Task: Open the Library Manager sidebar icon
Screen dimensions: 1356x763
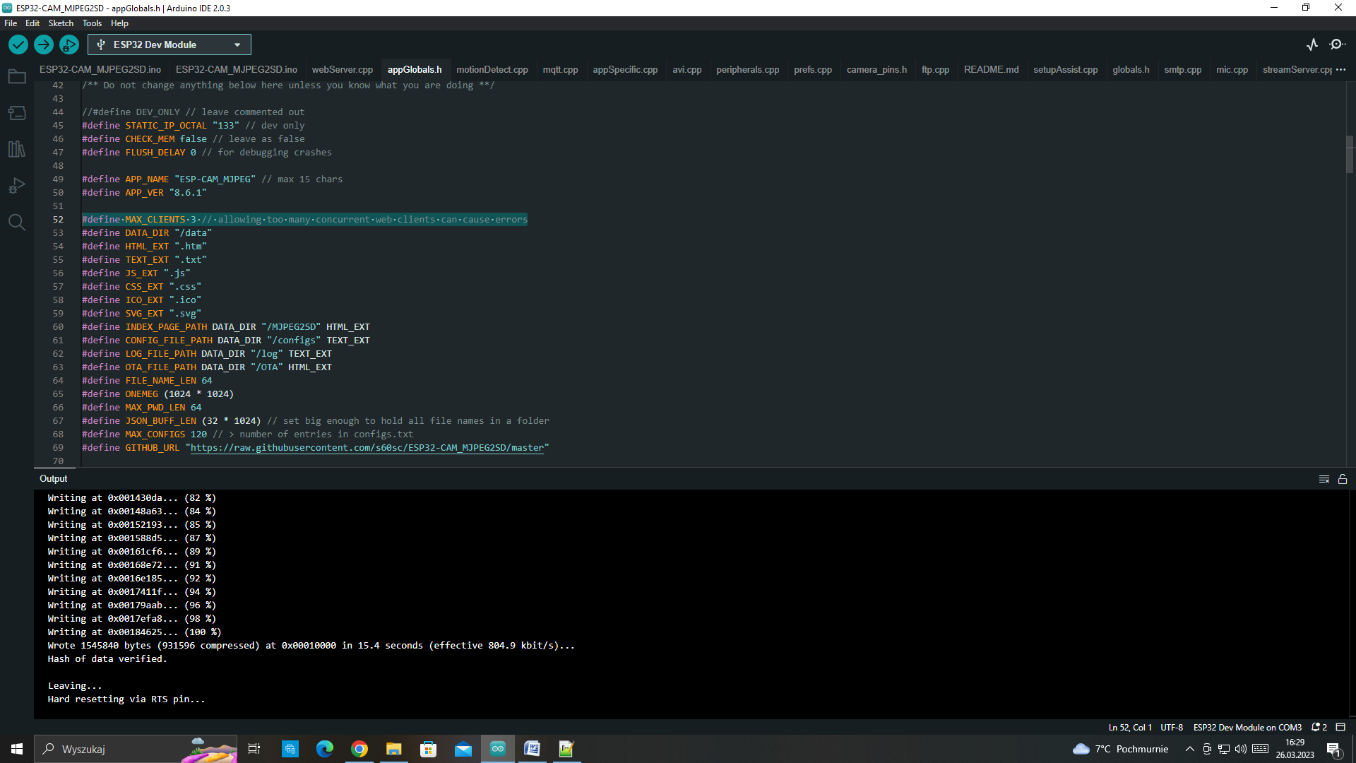Action: point(17,149)
